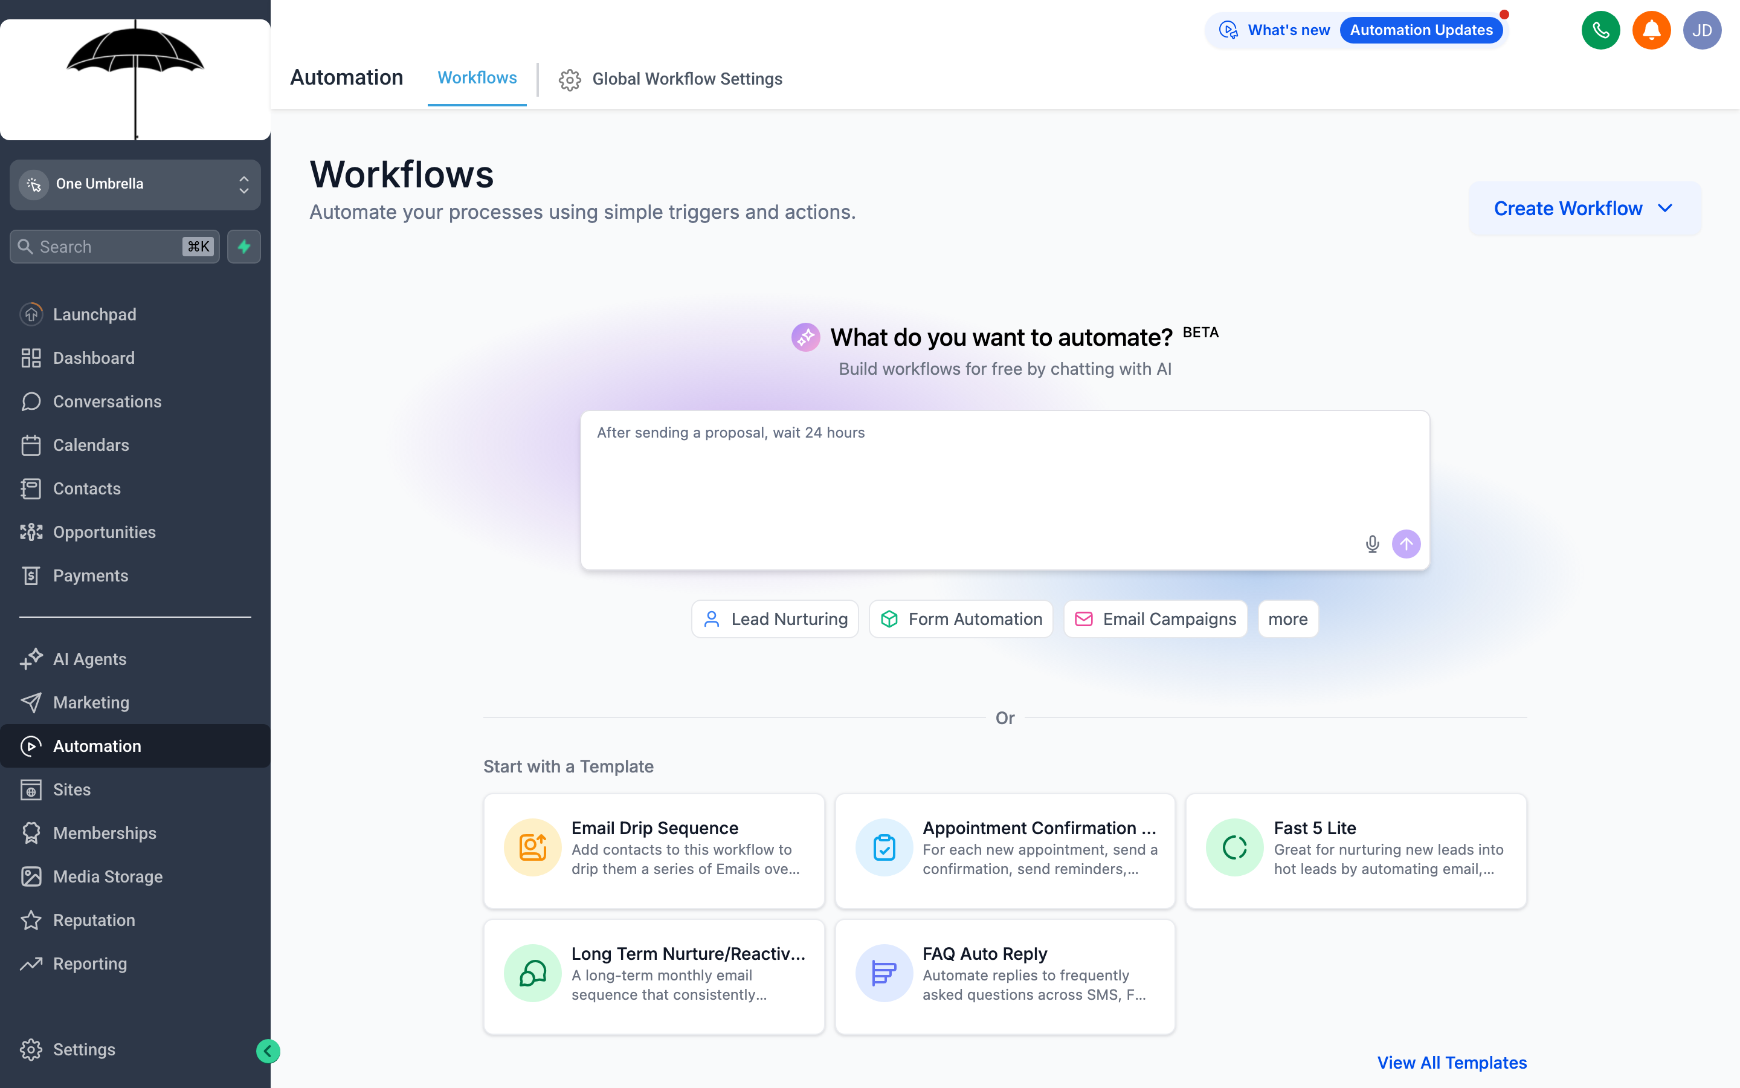Click the What's new announcement icon

[1228, 30]
